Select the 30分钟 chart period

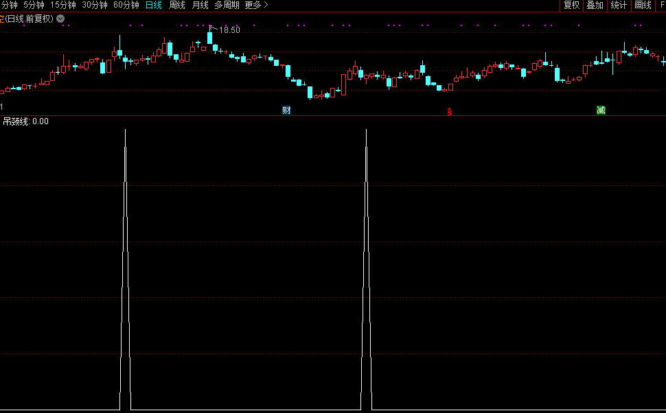pos(95,5)
